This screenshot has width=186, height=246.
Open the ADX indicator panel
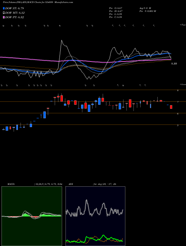click(x=95, y=216)
